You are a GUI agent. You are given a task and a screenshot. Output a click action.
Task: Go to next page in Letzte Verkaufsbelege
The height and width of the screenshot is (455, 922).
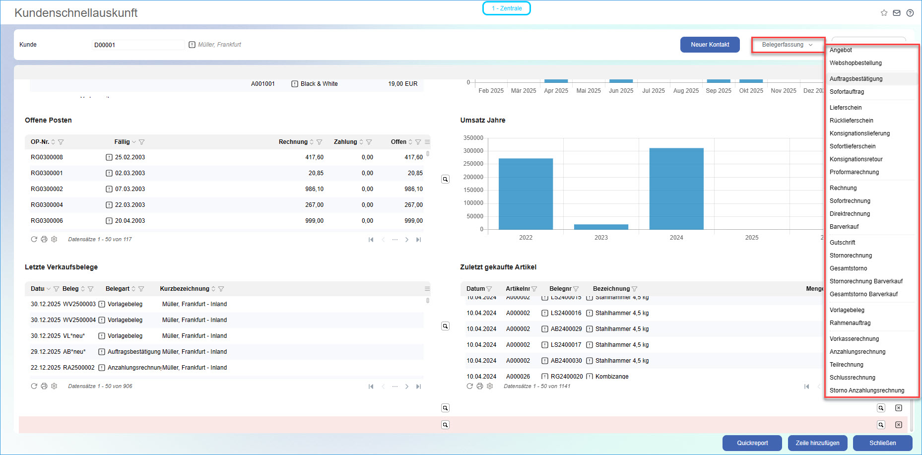[x=407, y=387]
